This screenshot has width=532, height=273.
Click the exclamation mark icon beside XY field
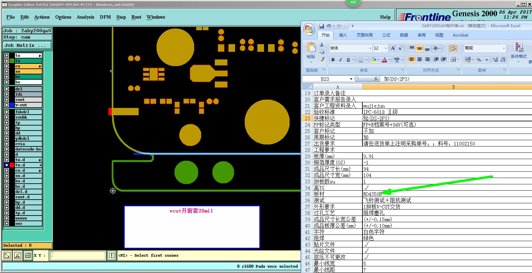coord(112,255)
